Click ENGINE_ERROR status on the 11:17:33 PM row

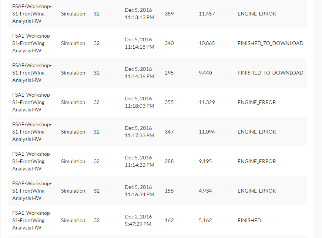(256, 132)
